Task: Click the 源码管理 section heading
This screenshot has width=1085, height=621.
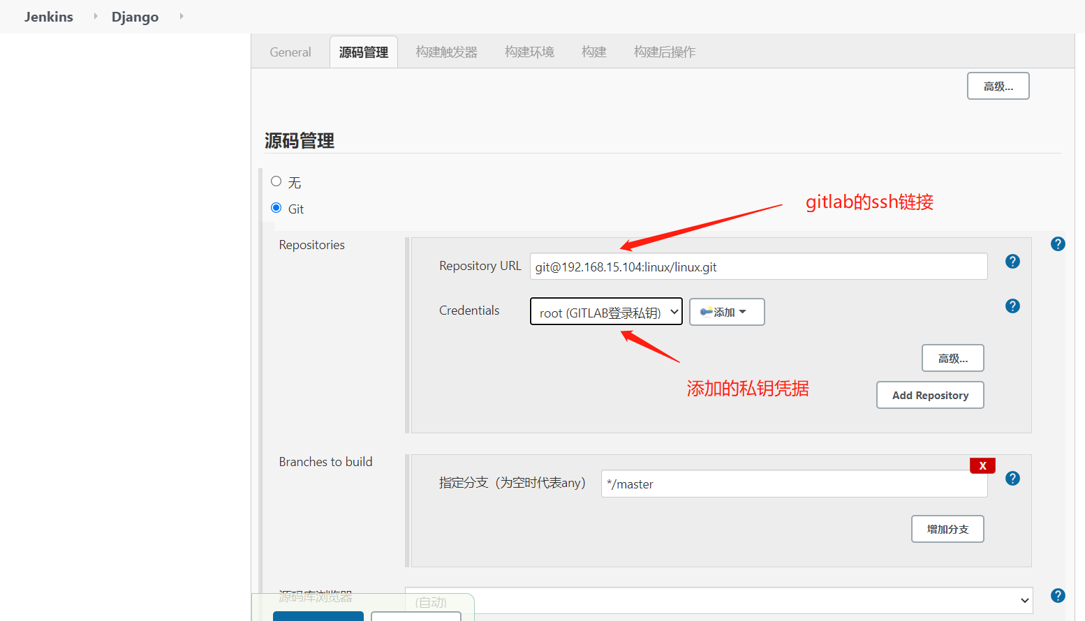Action: (x=300, y=141)
